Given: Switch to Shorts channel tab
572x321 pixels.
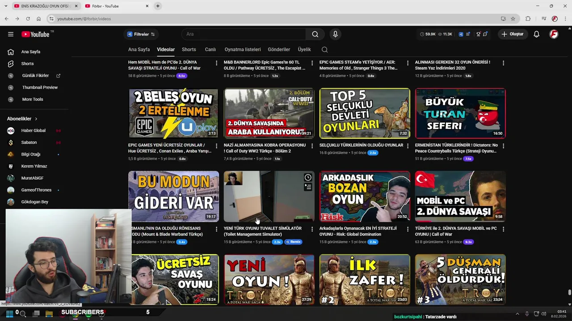Looking at the screenshot, I should pos(189,49).
